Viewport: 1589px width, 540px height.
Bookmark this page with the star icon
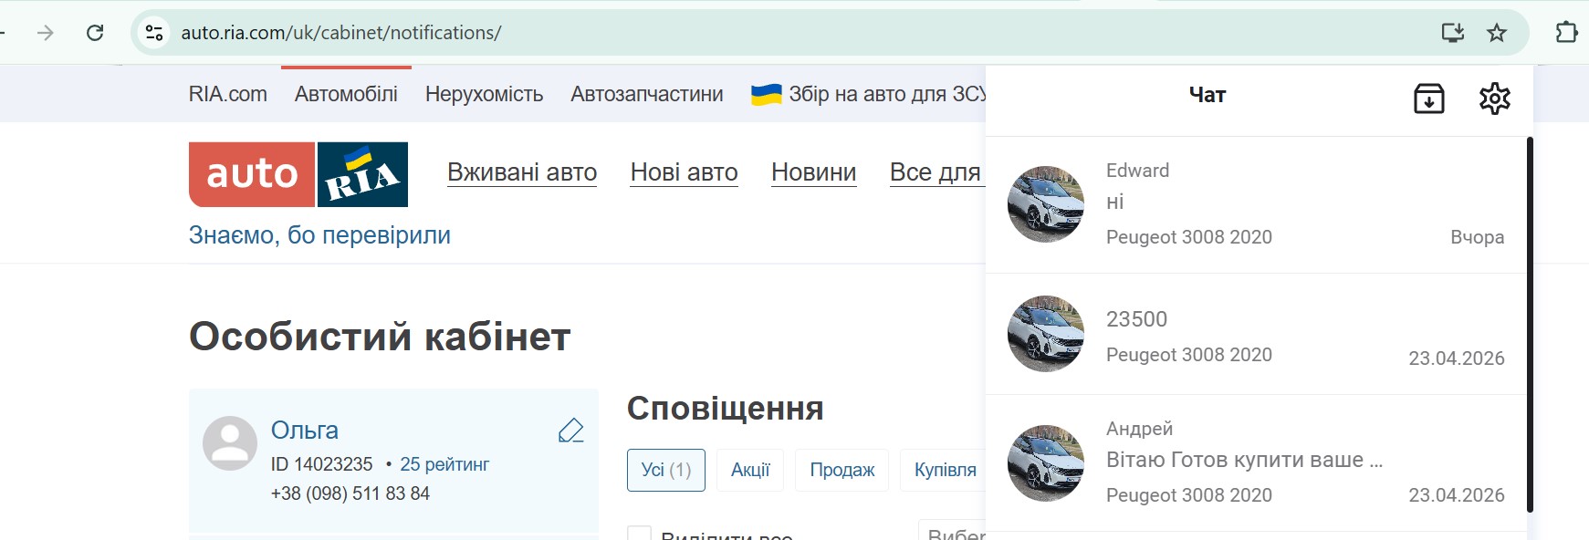[1497, 33]
